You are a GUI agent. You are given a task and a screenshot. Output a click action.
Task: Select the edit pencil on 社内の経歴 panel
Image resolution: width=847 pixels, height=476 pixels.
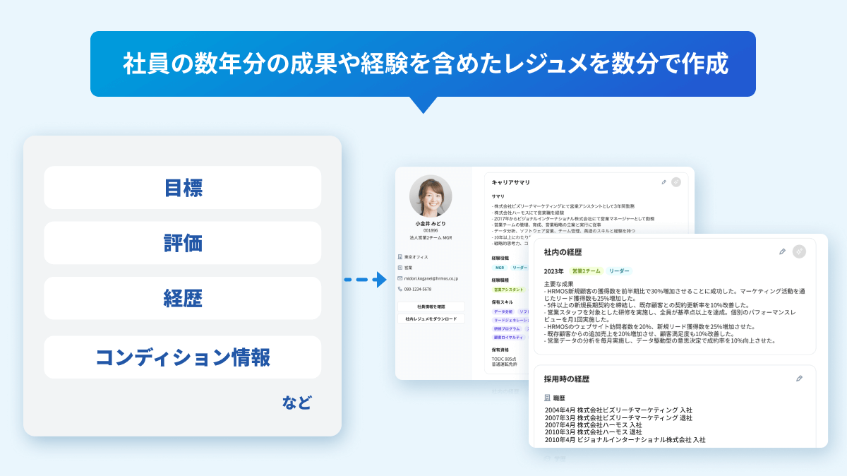click(x=782, y=251)
